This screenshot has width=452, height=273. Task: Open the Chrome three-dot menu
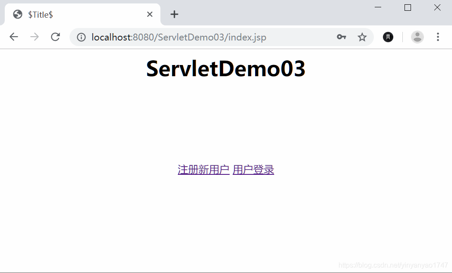(438, 37)
